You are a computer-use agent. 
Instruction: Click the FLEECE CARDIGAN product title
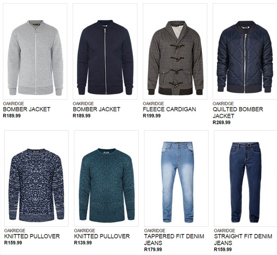pos(169,109)
